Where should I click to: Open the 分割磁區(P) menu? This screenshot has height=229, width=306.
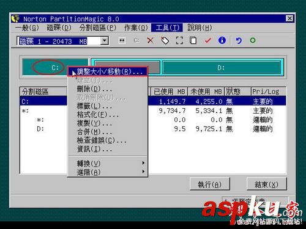pos(98,27)
